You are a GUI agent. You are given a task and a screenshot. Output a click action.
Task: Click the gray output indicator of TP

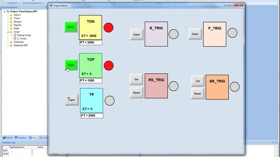pos(110,101)
